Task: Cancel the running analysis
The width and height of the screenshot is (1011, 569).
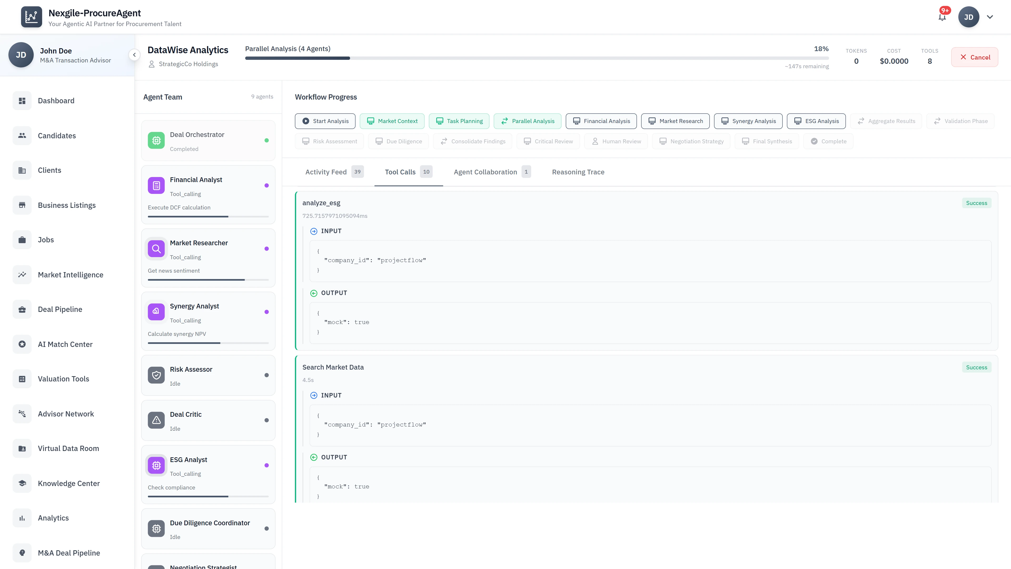Action: click(975, 57)
